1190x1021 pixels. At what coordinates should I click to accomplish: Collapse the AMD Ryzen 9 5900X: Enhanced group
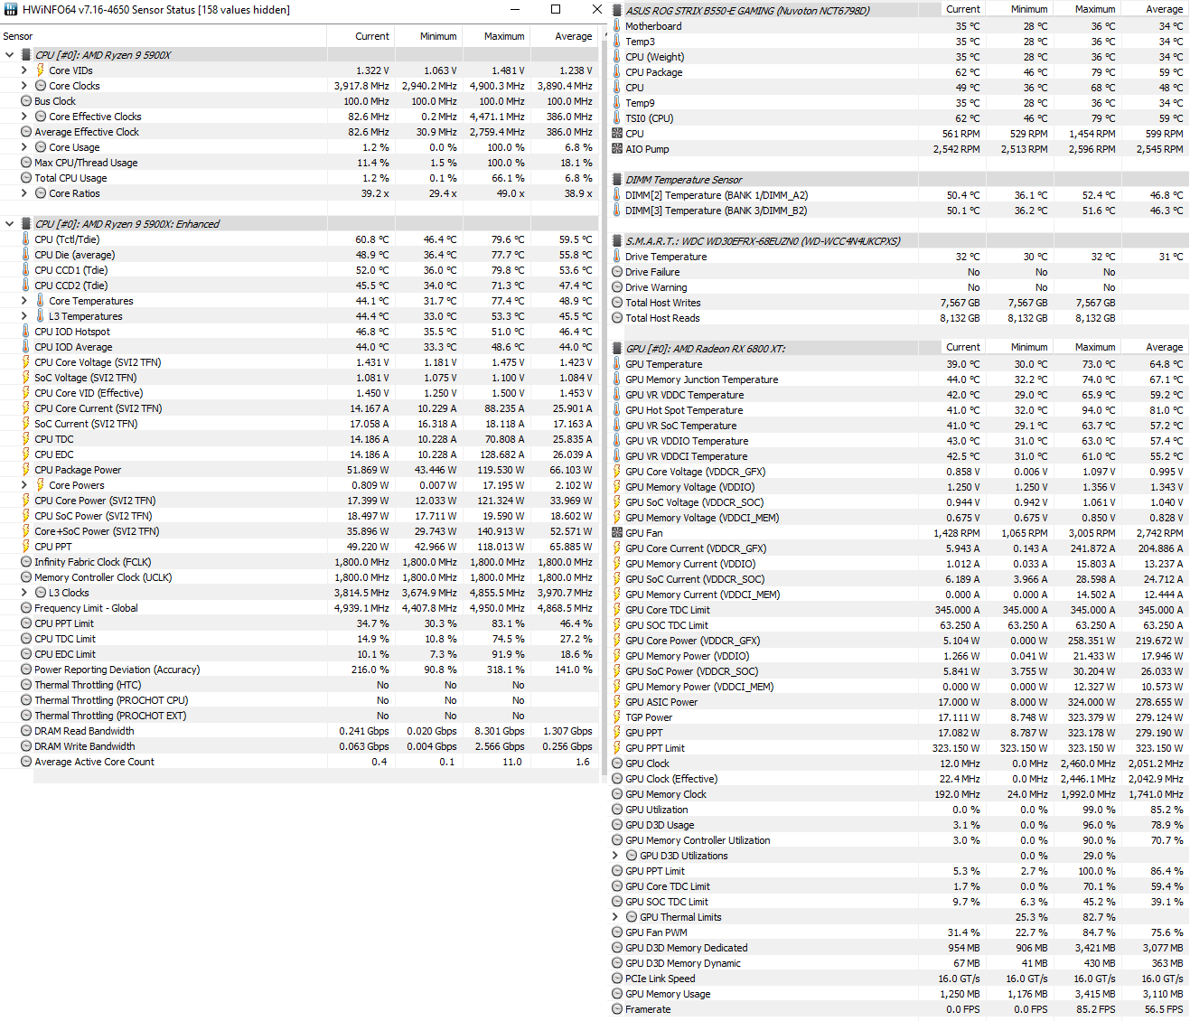[9, 224]
